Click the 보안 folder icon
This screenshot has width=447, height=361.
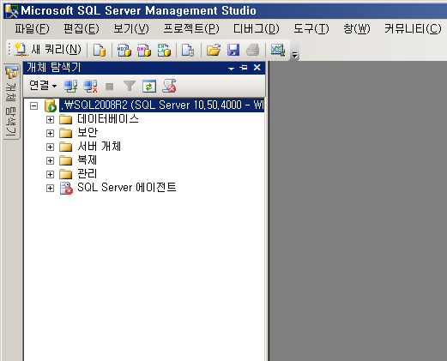(x=66, y=133)
